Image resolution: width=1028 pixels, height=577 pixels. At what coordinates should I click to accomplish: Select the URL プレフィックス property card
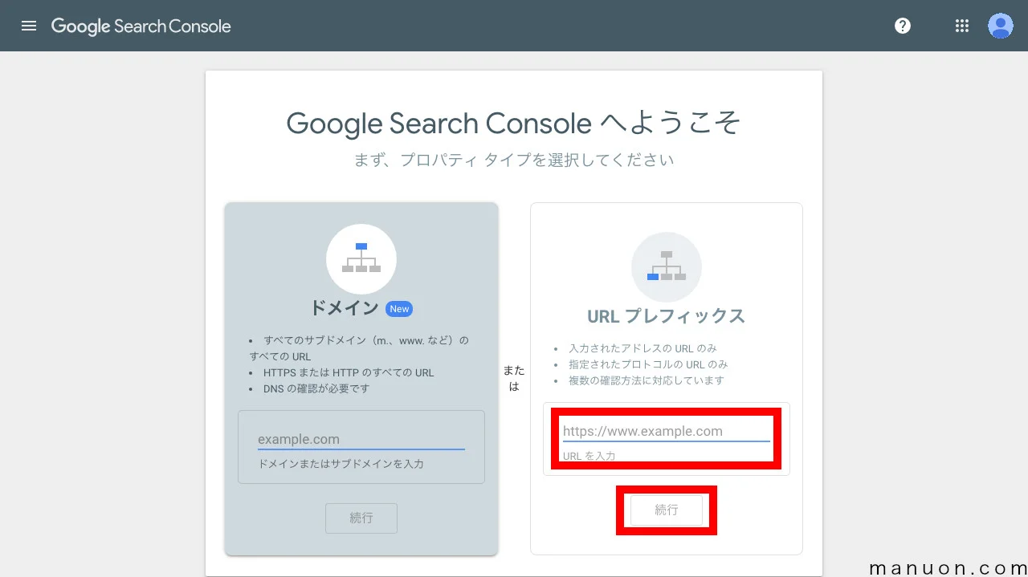[666, 377]
